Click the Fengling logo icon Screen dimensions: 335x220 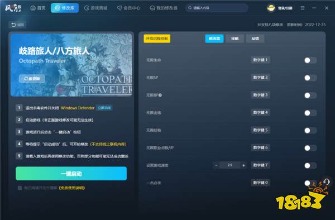tap(13, 8)
